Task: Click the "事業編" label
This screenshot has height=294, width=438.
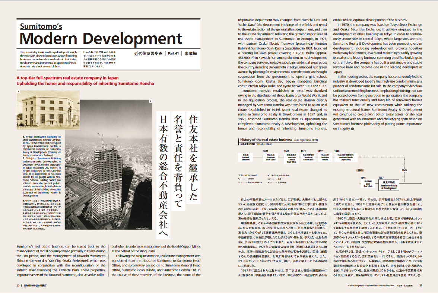Action: point(191,53)
